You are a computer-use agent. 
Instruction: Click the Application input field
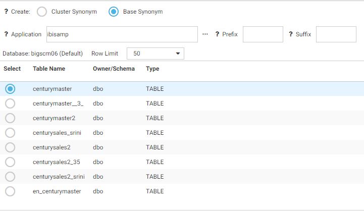point(122,34)
